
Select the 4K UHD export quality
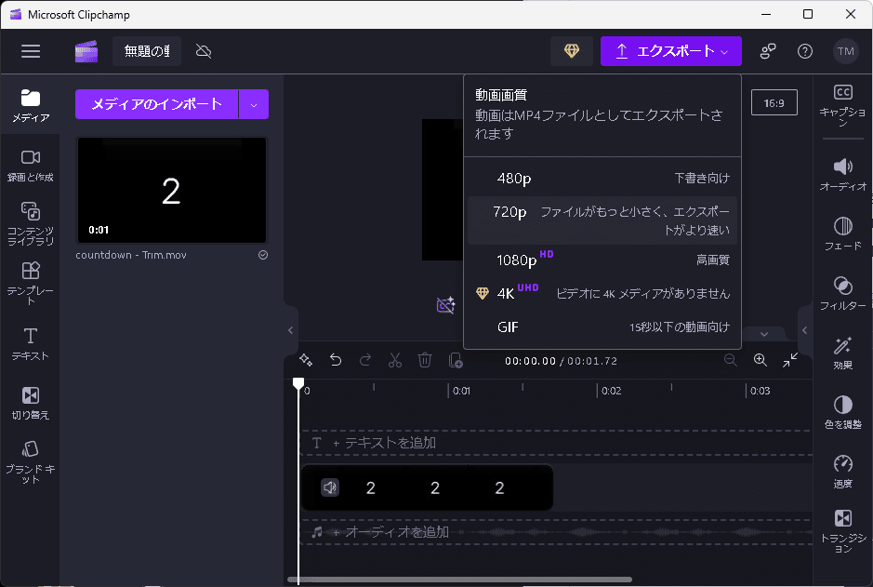pyautogui.click(x=602, y=293)
